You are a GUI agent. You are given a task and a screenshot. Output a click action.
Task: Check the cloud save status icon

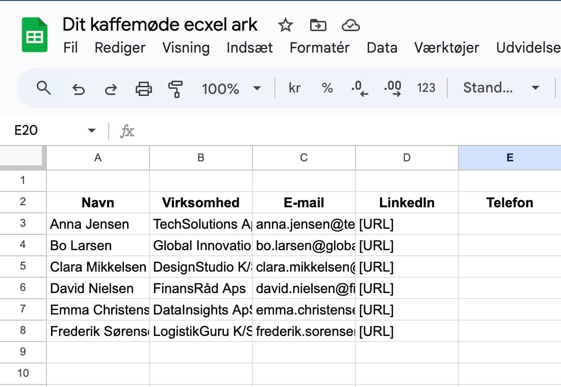pyautogui.click(x=350, y=25)
